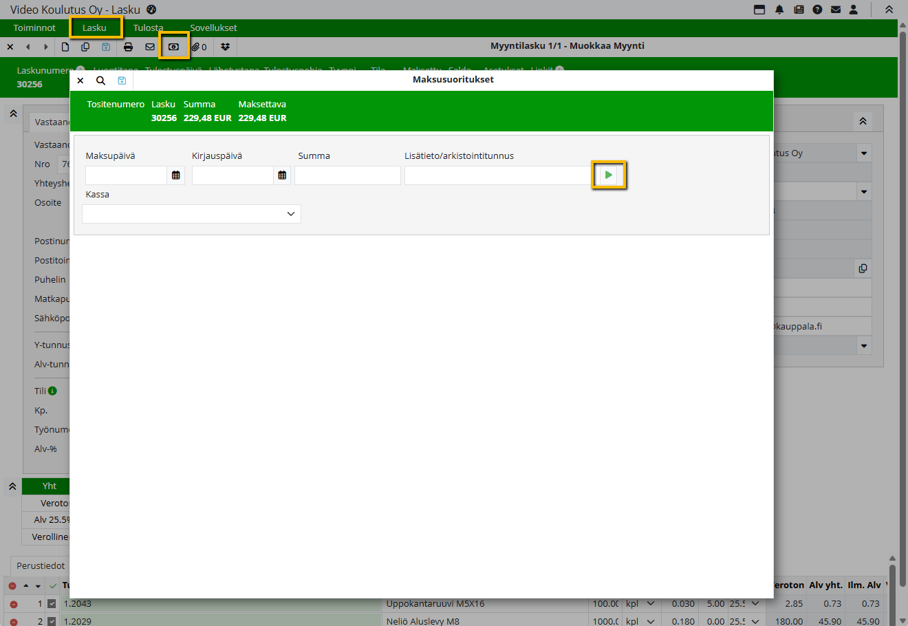Open the Toiminnot menu

34,28
